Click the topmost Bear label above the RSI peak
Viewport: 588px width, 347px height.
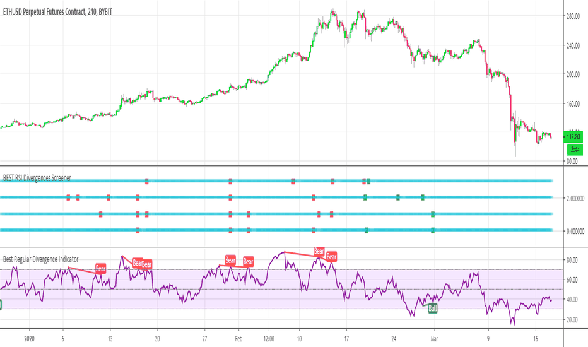(319, 251)
